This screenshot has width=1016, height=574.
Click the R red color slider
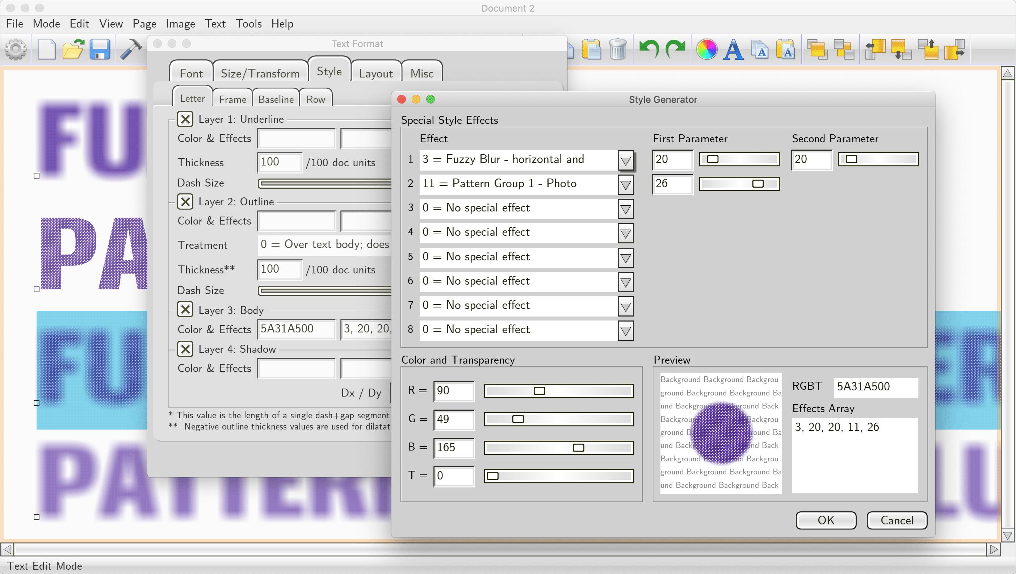coord(558,391)
